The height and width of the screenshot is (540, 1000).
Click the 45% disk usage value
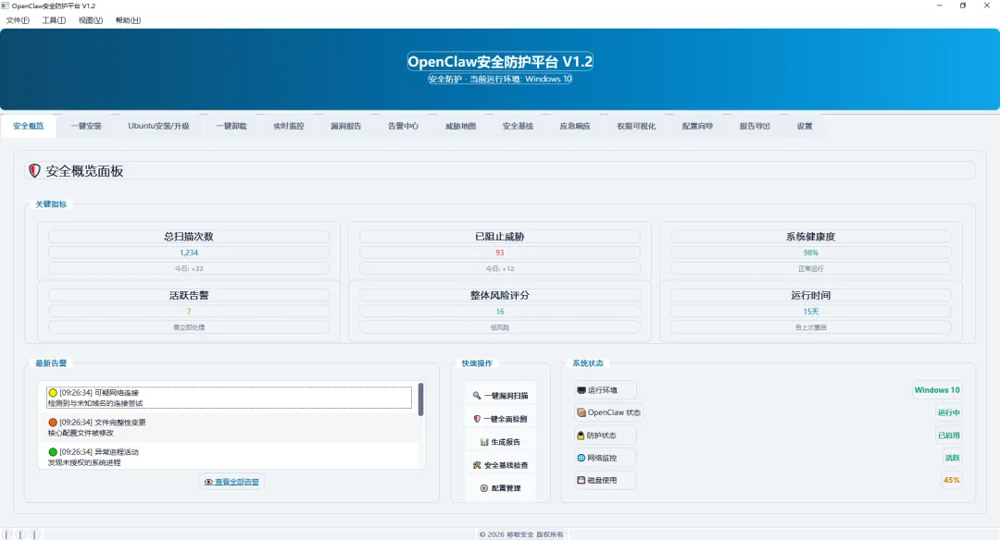[952, 480]
